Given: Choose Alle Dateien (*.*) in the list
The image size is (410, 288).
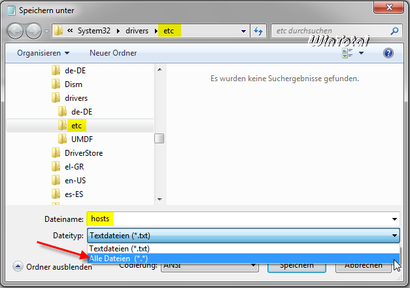Looking at the screenshot, I should (243, 259).
